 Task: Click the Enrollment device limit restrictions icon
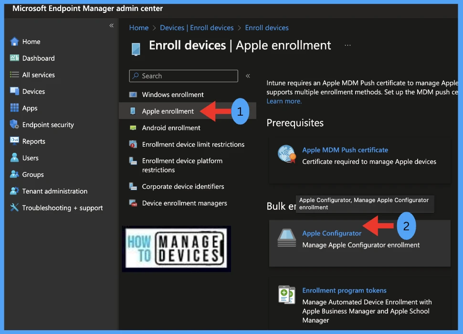coord(133,144)
